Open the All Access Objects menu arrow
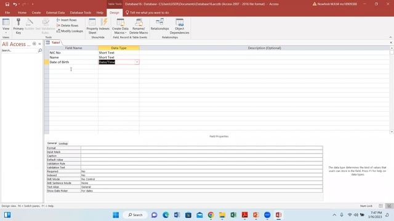The image size is (394, 221). click(x=34, y=44)
